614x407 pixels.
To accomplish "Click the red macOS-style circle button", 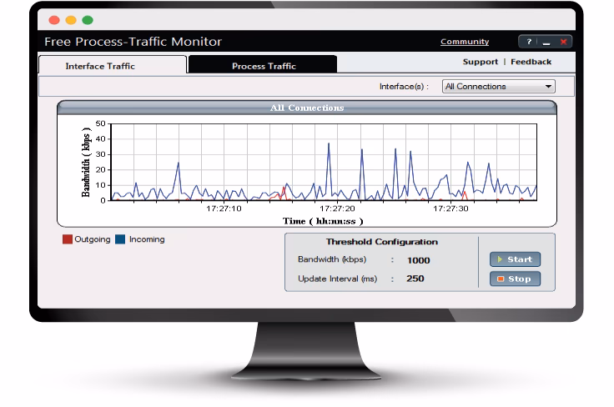I will coord(54,20).
